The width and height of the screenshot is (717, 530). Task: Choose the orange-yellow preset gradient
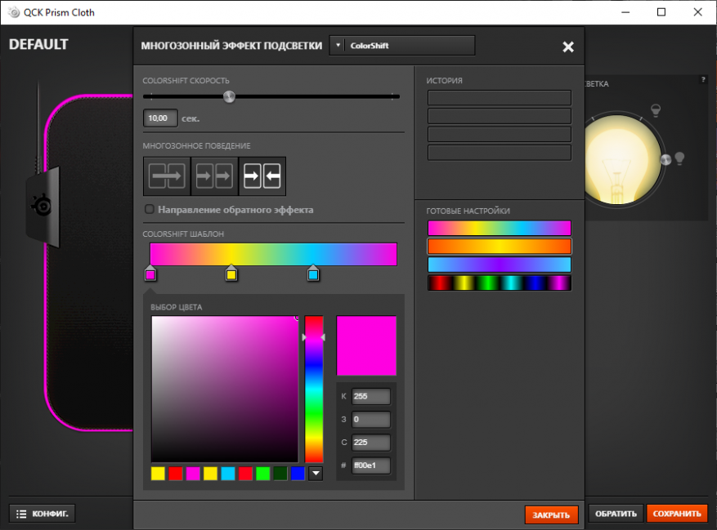pos(500,247)
